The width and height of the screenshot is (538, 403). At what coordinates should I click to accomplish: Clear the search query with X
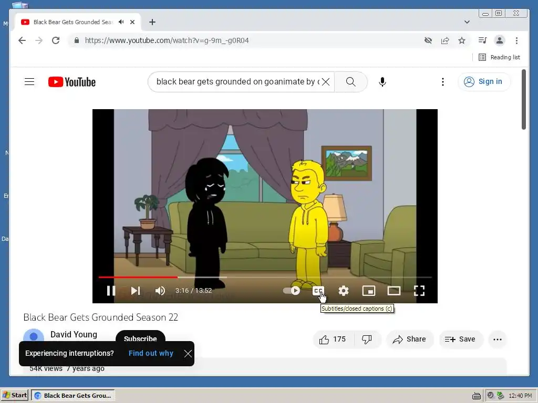(326, 81)
